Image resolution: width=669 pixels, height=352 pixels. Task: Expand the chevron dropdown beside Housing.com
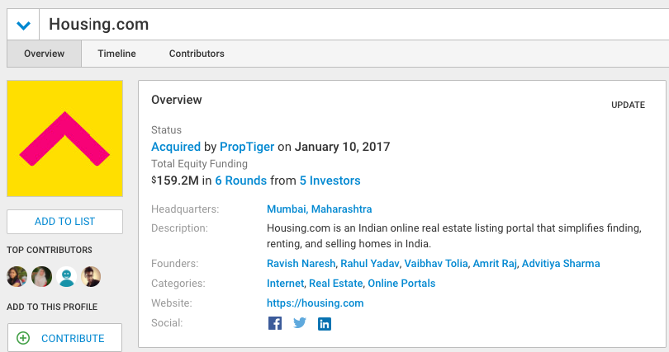point(23,25)
